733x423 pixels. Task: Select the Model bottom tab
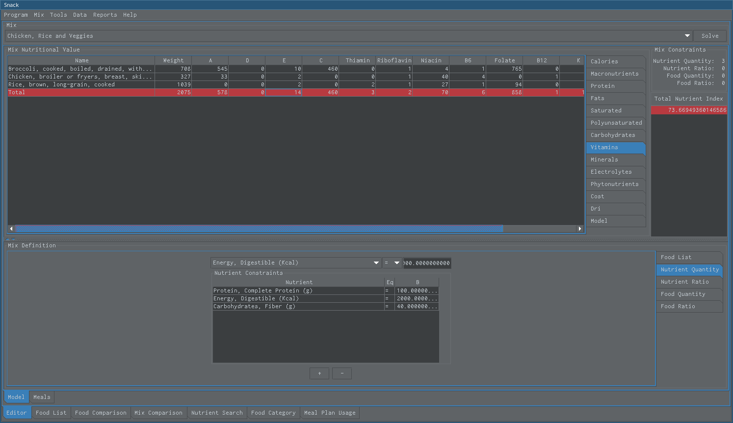(x=16, y=397)
